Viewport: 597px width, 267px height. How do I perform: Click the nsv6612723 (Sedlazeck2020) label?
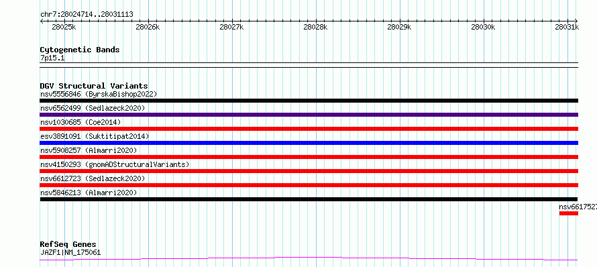[93, 178]
